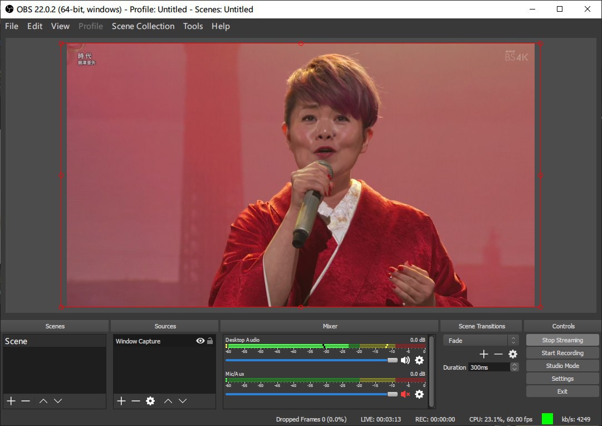The height and width of the screenshot is (426, 602).
Task: Move source down with arrow icon
Action: point(183,401)
